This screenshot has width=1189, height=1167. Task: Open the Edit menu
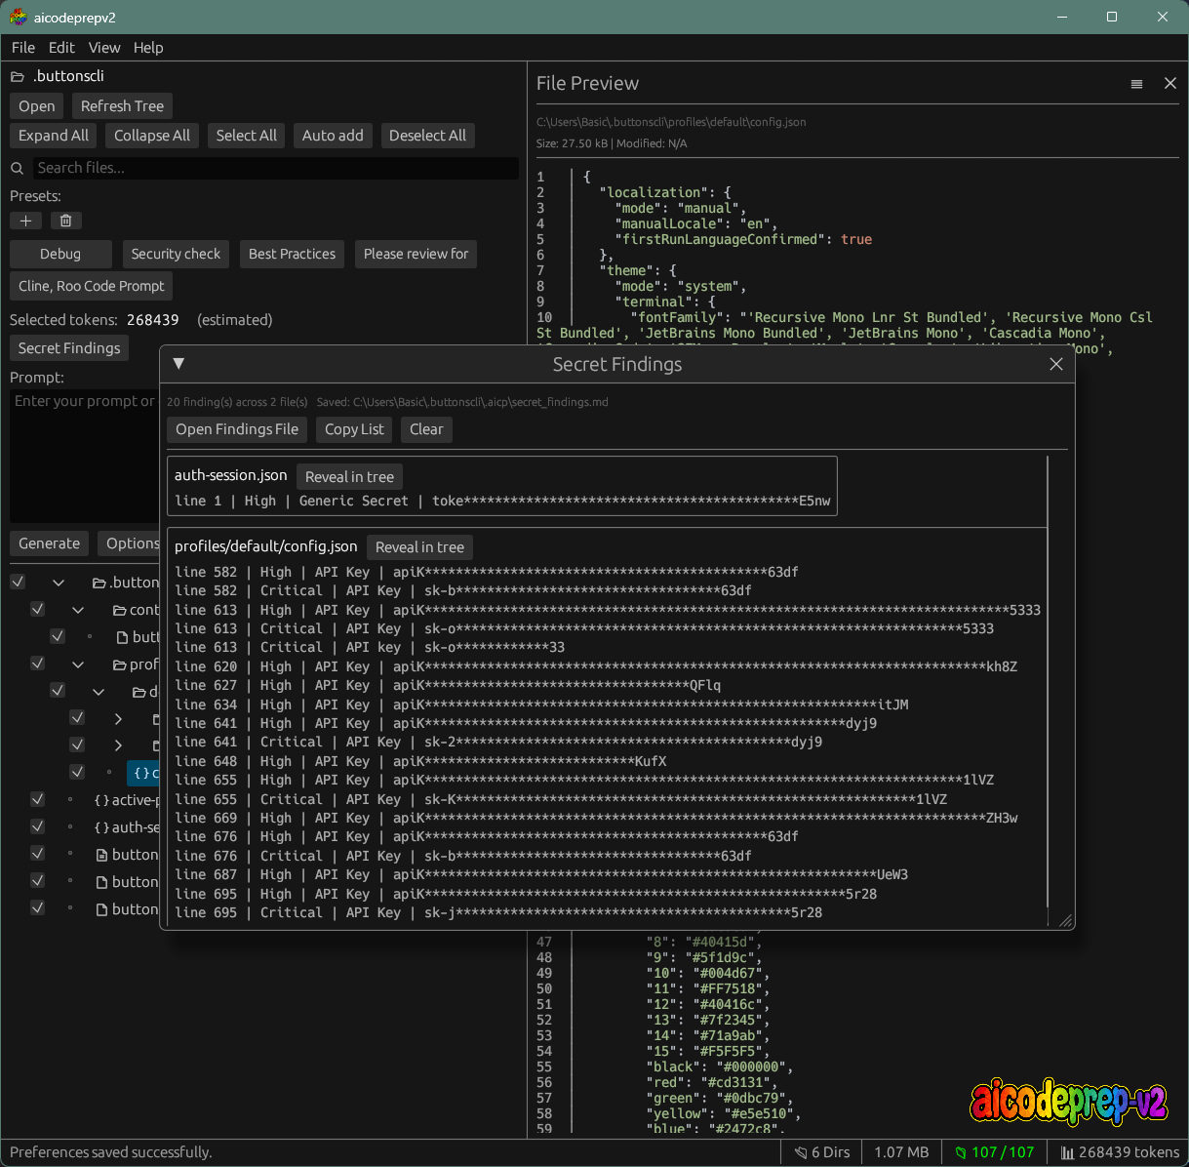61,48
